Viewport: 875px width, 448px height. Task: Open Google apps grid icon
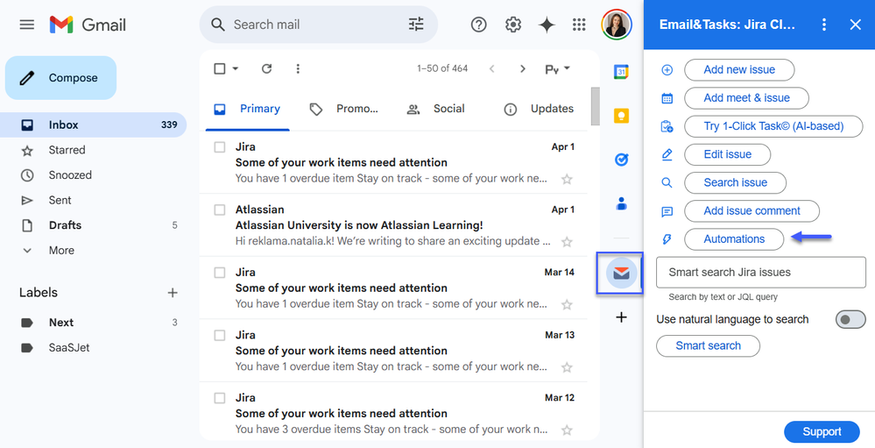pyautogui.click(x=579, y=25)
